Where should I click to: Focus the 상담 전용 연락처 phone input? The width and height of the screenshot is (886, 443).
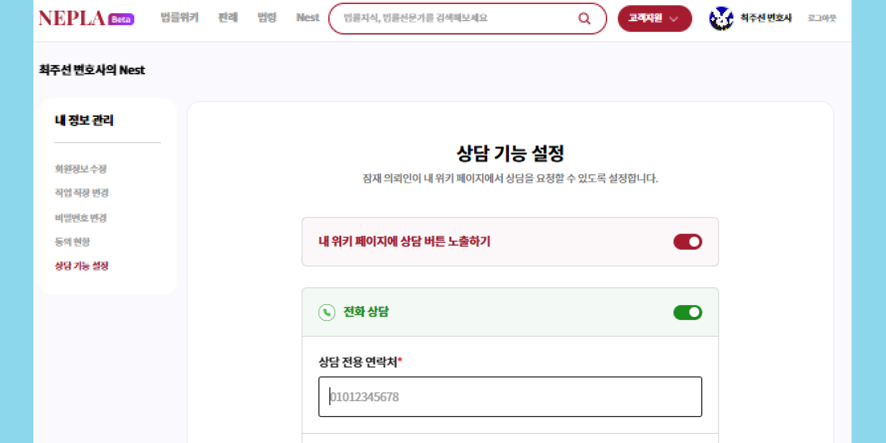pos(510,396)
